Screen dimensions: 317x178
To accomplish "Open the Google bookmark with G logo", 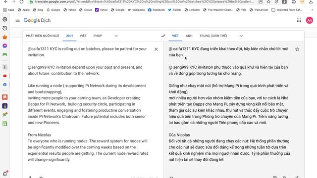I will [53, 10].
